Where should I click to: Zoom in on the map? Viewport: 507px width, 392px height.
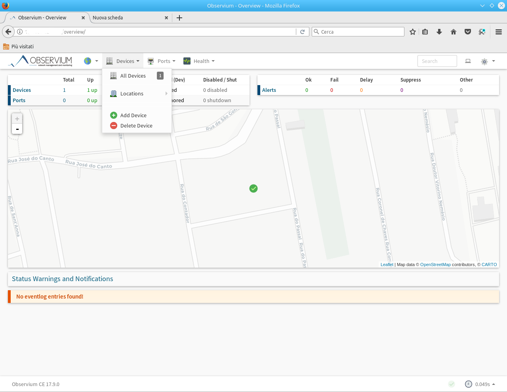coord(17,118)
